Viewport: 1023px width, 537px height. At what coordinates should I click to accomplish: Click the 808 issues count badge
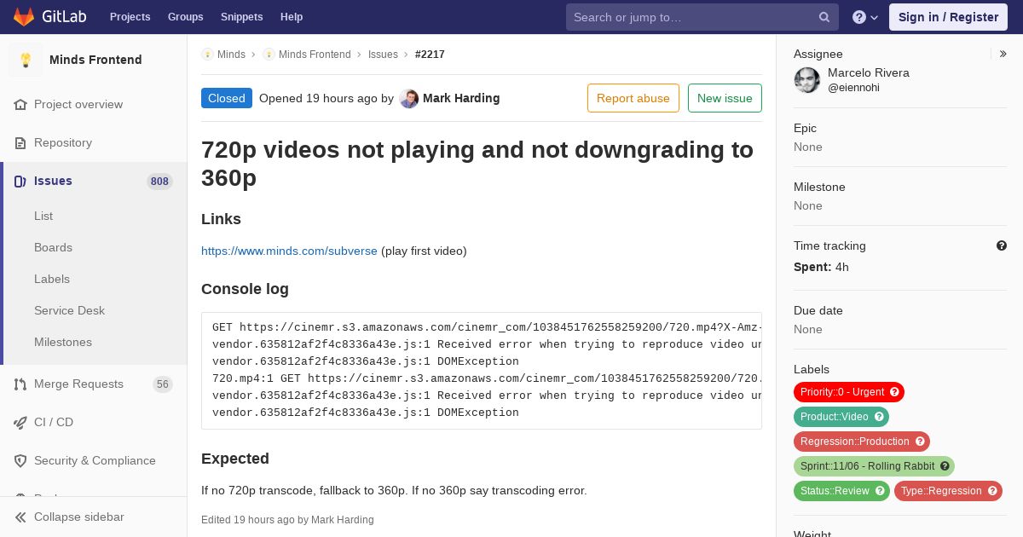click(x=159, y=181)
